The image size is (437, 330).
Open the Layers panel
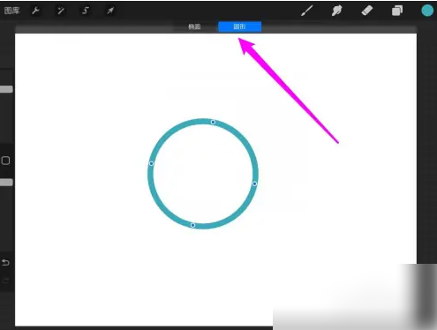click(397, 11)
